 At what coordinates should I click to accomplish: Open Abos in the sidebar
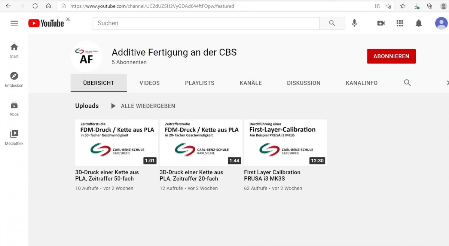point(14,109)
